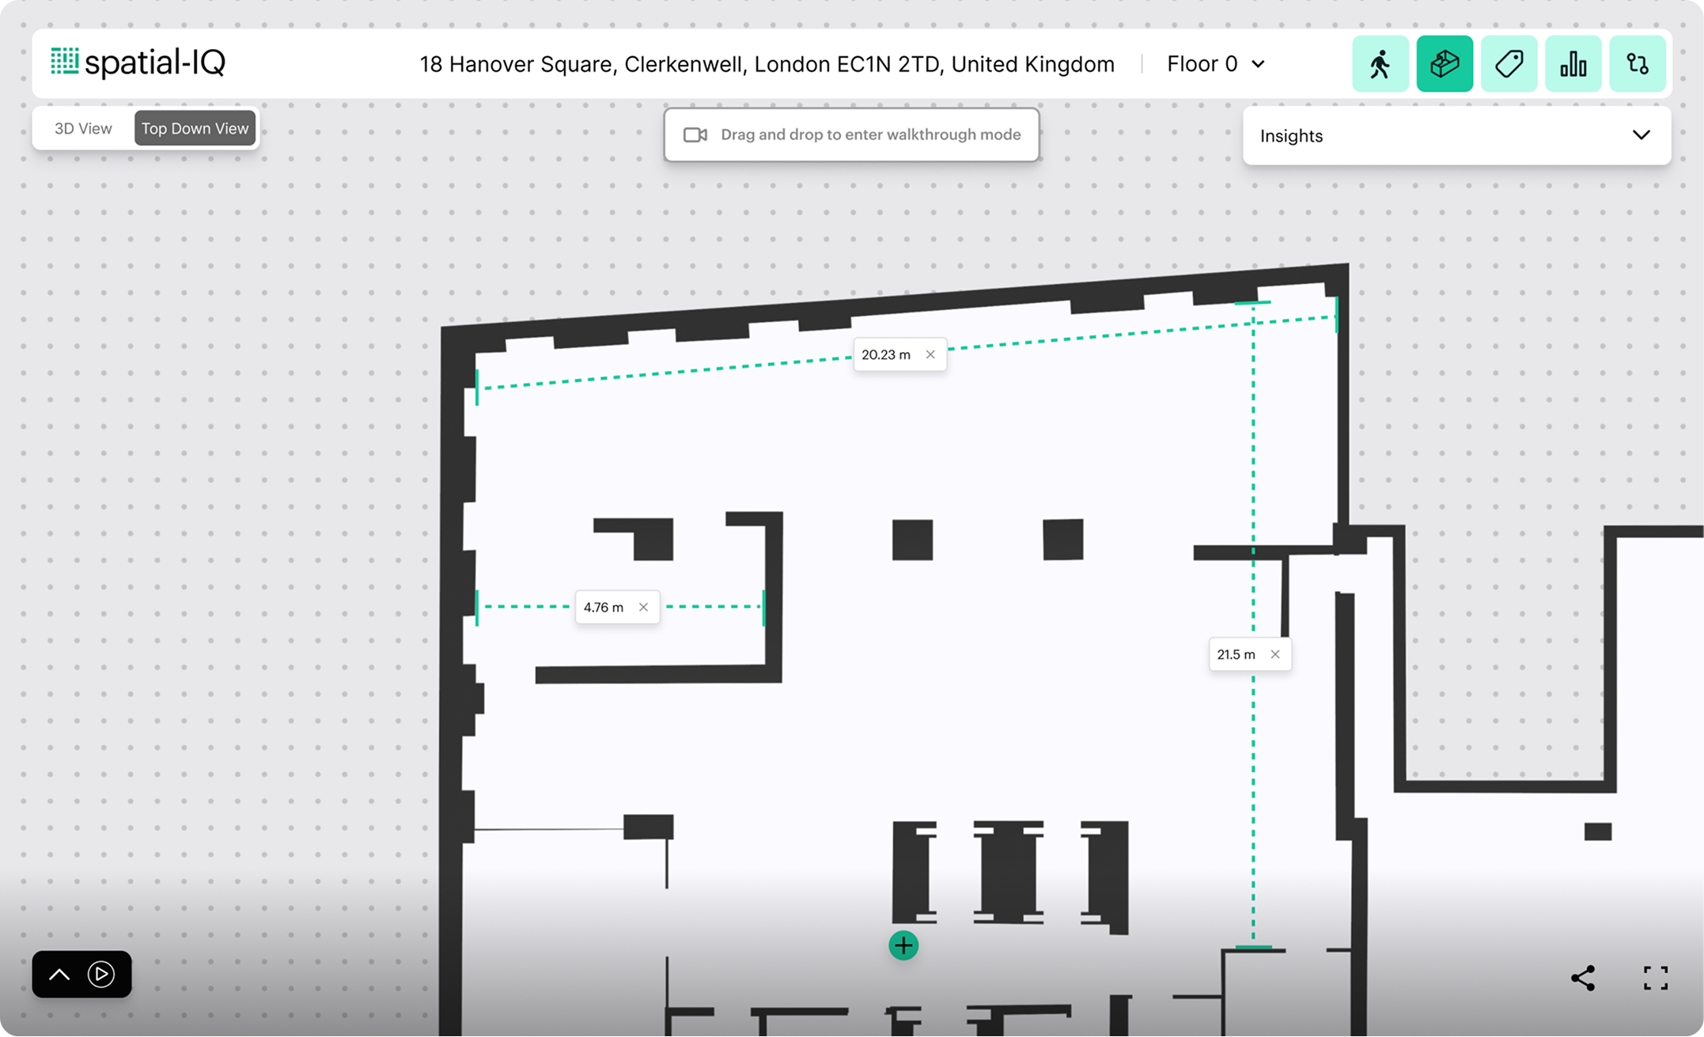
Task: Remove the 20.23 m measurement
Action: (x=930, y=354)
